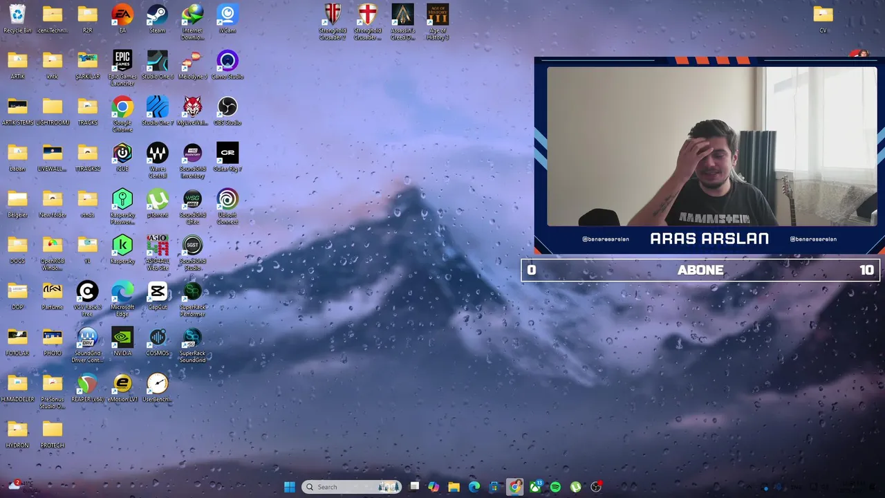Switch to OBS from the taskbar
Viewport: 885px width, 498px height.
[x=596, y=487]
